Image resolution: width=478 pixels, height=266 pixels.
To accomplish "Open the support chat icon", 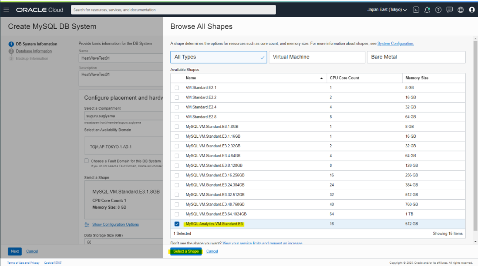I will tap(450, 10).
